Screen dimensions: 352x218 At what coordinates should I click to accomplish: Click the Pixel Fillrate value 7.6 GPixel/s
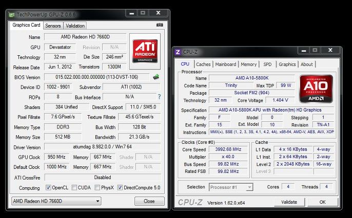pos(63,117)
